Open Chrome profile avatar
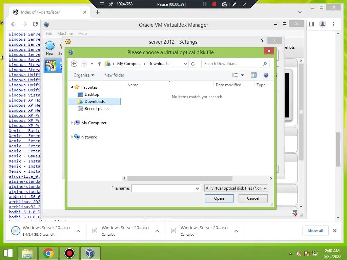This screenshot has height=260, width=347. [323, 24]
